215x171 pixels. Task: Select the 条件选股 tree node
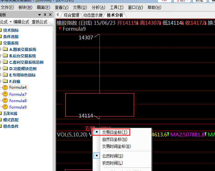(11, 37)
